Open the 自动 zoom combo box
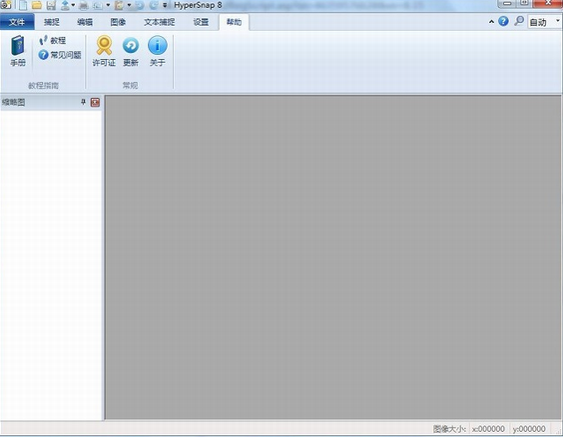This screenshot has width=563, height=437. click(x=544, y=22)
